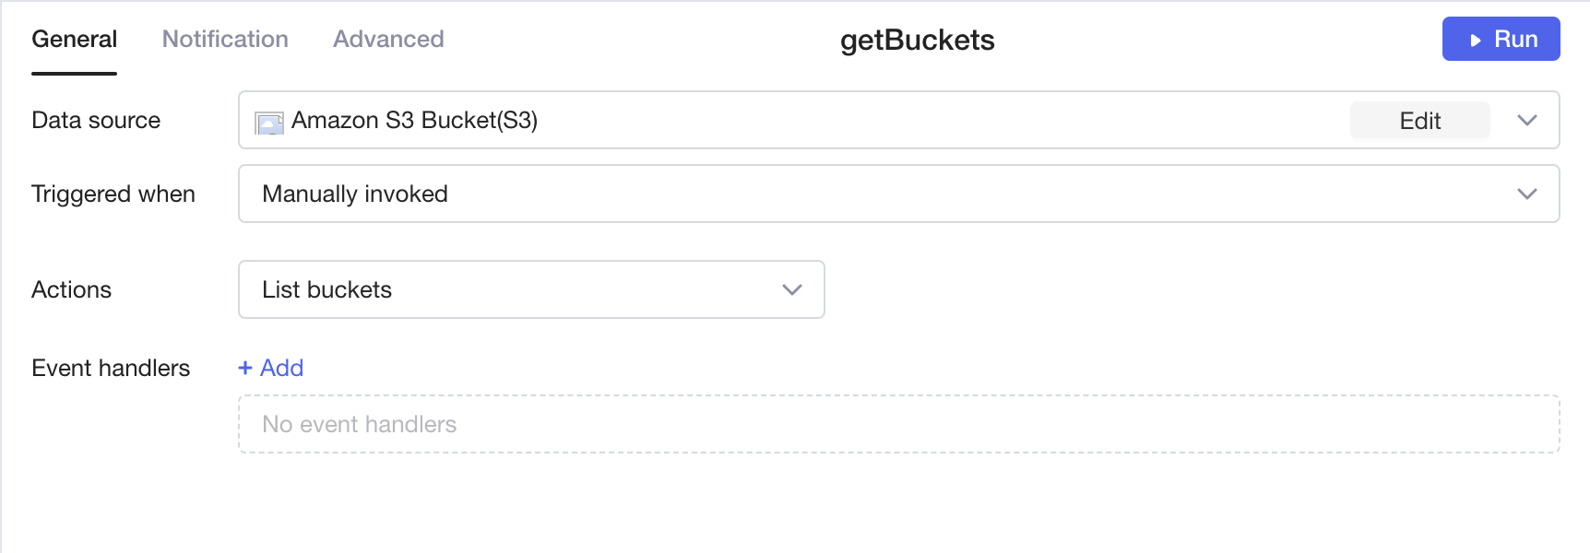The image size is (1590, 553).
Task: Click the getBuckets query name
Action: click(917, 41)
